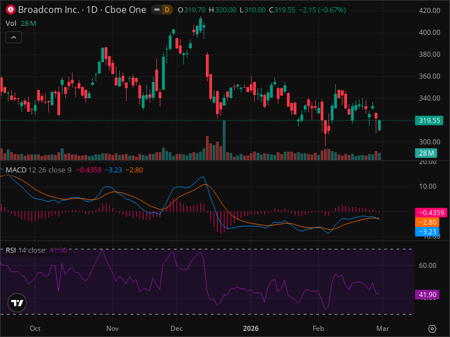Click the close price C319.55 value
450x337 pixels.
(282, 10)
